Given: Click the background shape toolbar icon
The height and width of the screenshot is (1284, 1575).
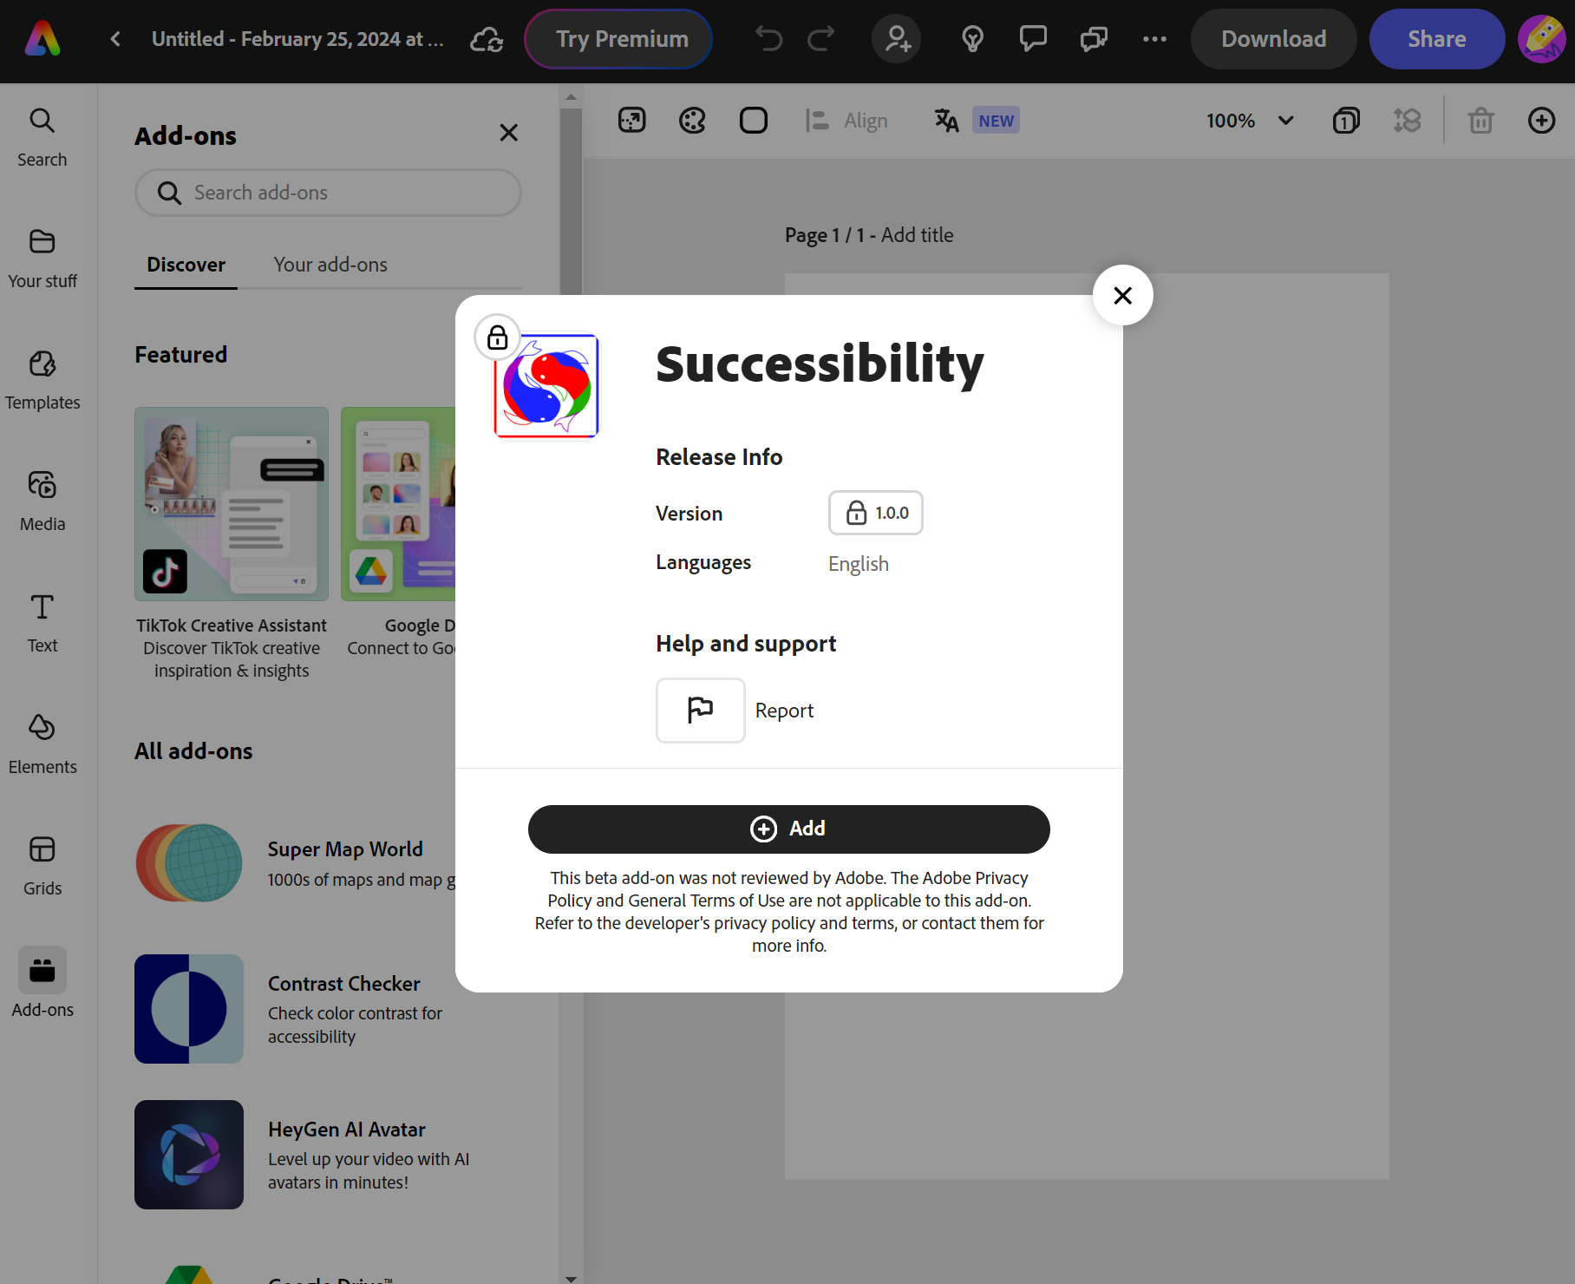Looking at the screenshot, I should coord(754,121).
